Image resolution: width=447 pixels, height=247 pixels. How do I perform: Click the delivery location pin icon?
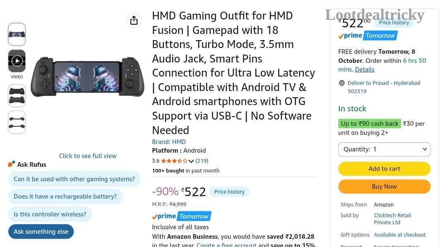tap(341, 83)
